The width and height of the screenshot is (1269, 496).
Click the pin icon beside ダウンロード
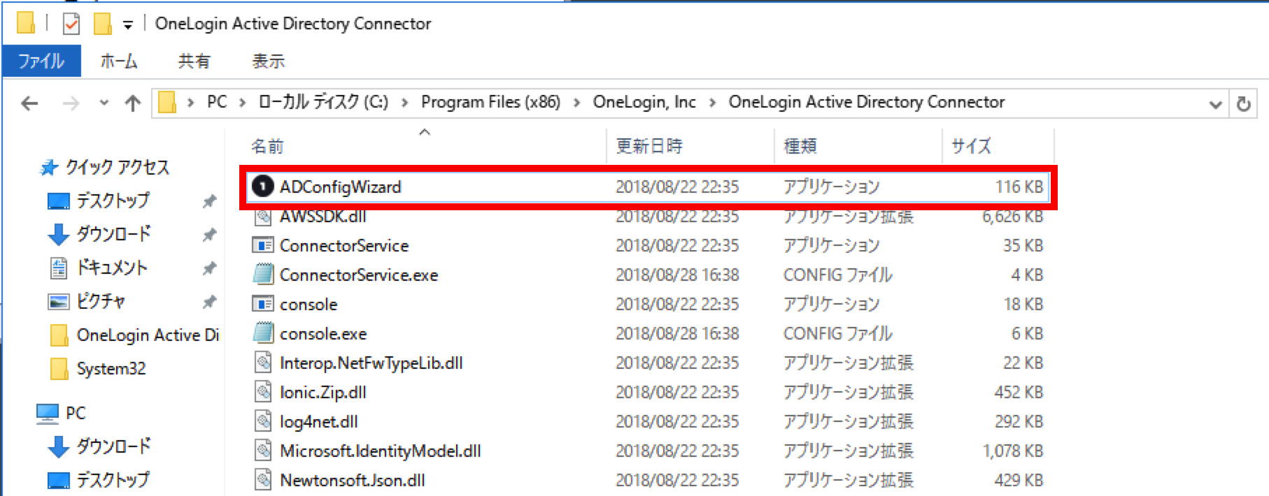point(208,235)
